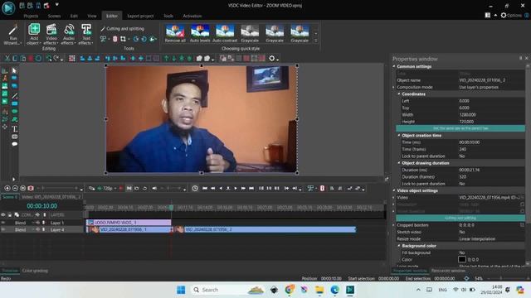The height and width of the screenshot is (298, 531).
Task: Apply the Remove all quick style
Action: [175, 33]
